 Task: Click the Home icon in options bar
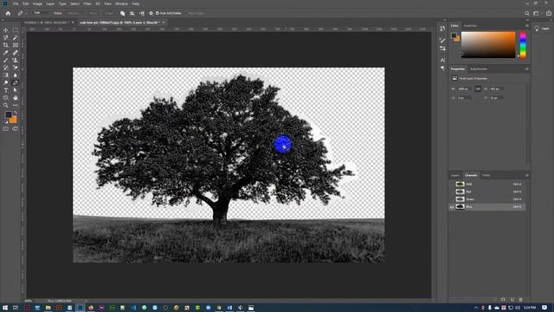[x=8, y=13]
